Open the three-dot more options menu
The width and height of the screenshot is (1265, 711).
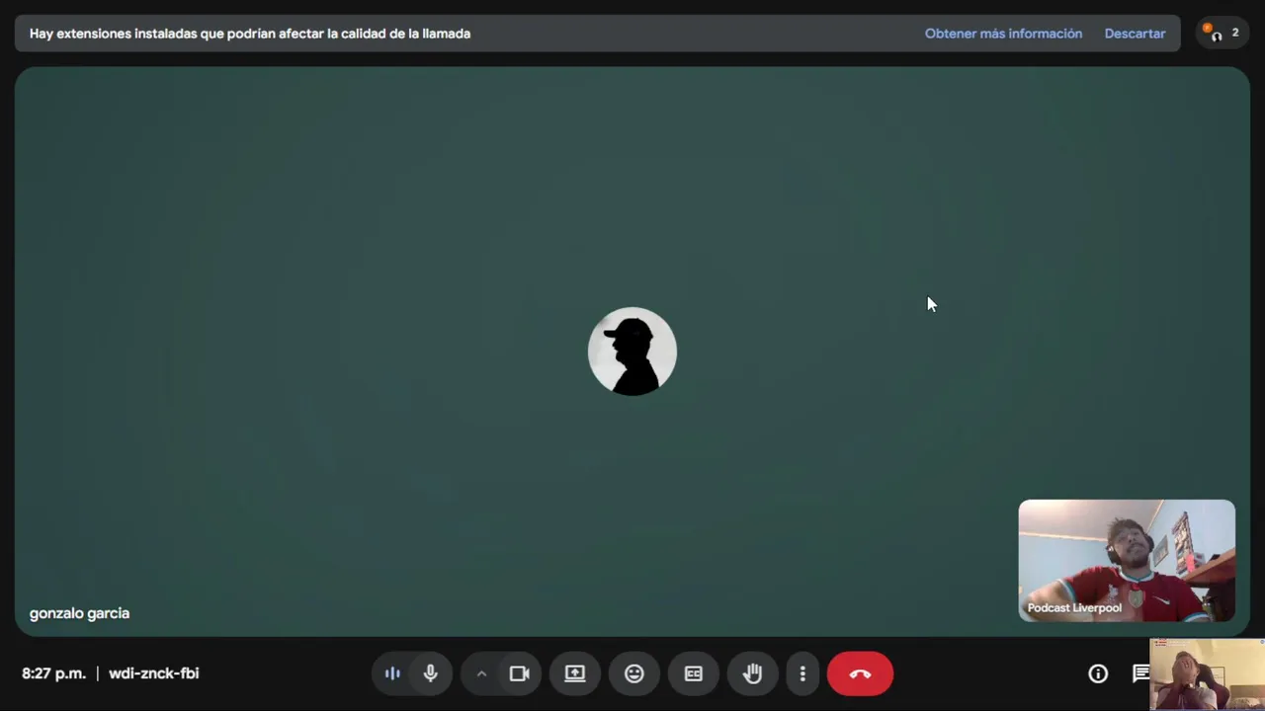pos(802,673)
